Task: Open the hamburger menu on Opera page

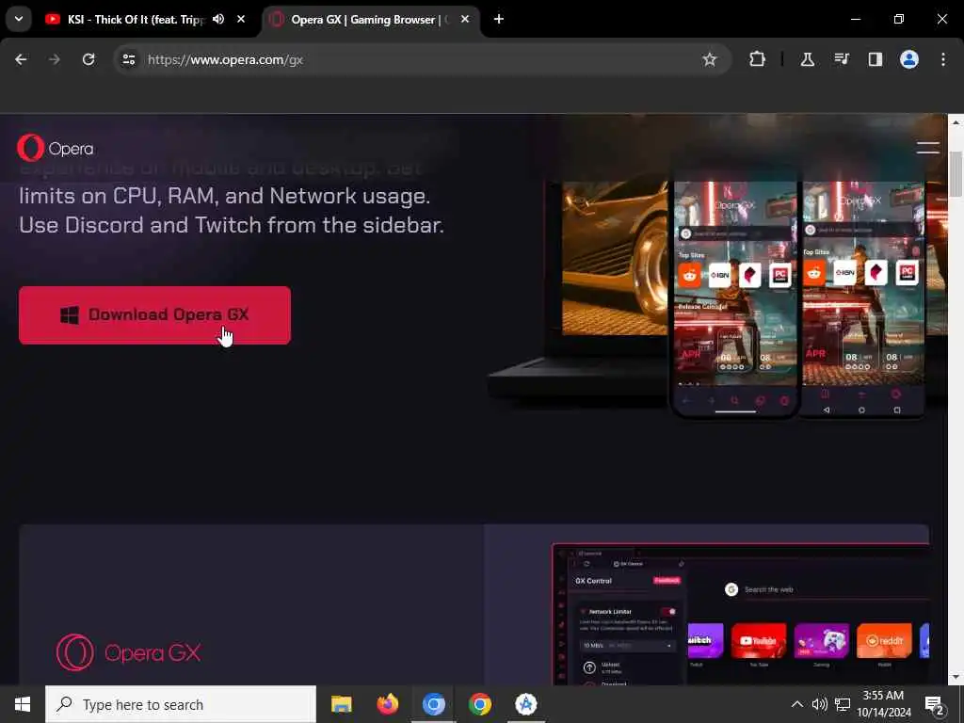Action: (x=927, y=148)
